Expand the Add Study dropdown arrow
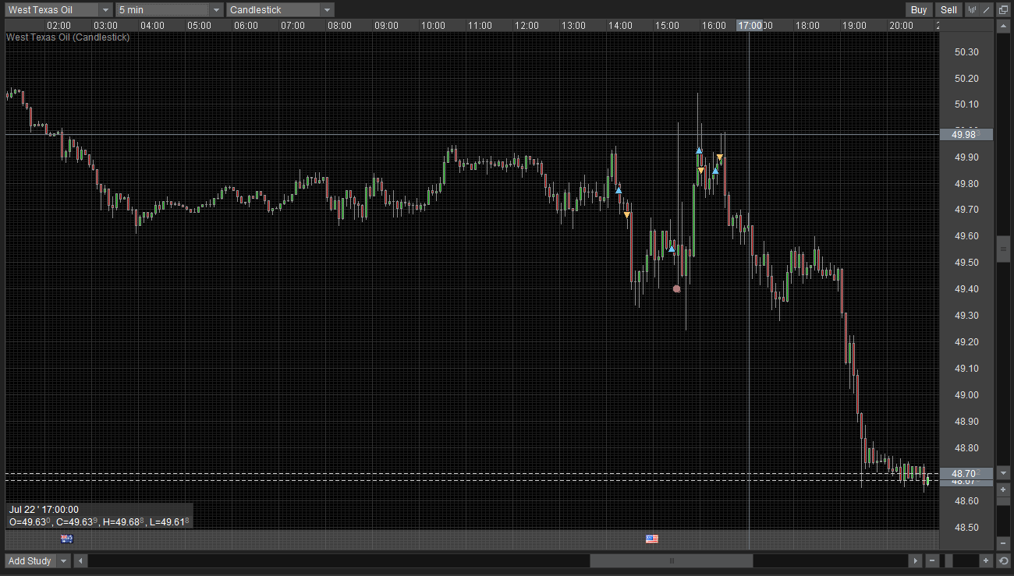Viewport: 1014px width, 576px height. pyautogui.click(x=63, y=560)
